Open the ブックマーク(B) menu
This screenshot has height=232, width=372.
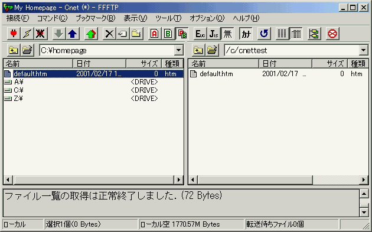[95, 18]
